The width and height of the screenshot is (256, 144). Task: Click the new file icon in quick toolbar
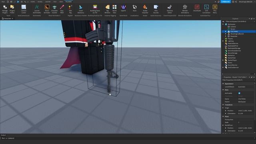[x=8, y=2]
